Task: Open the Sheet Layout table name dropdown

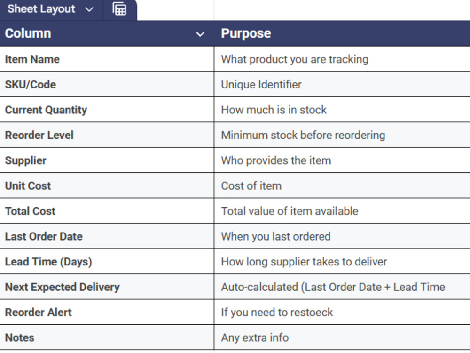Action: tap(89, 9)
